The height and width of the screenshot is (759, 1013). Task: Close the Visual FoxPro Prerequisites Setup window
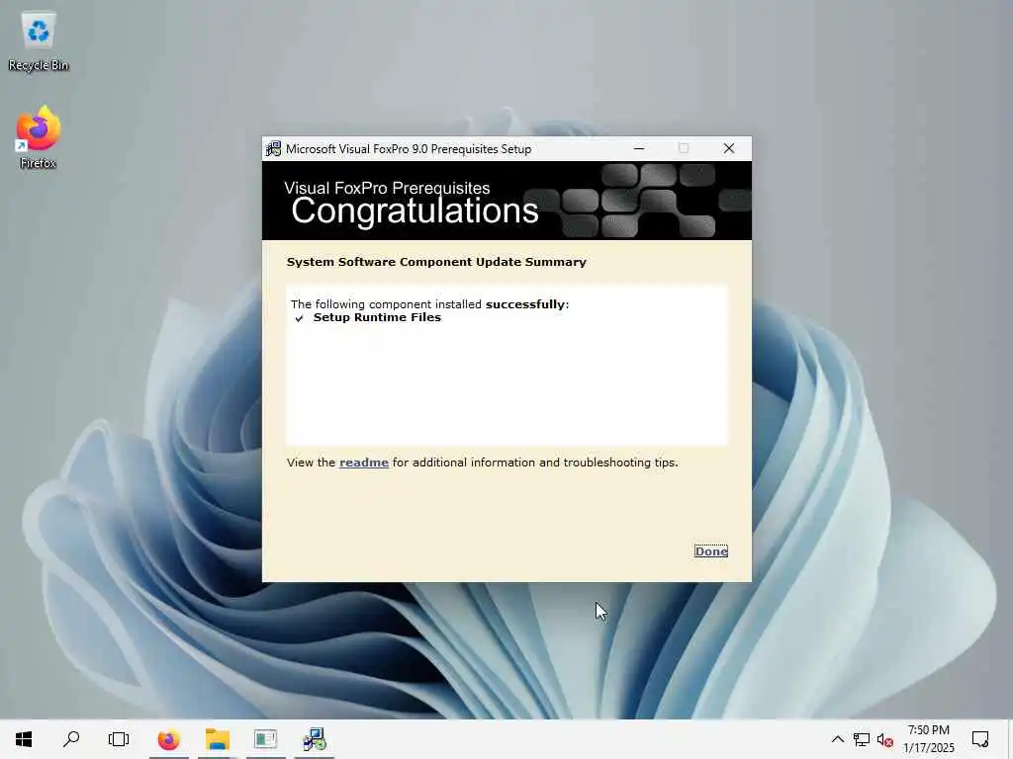coord(729,148)
